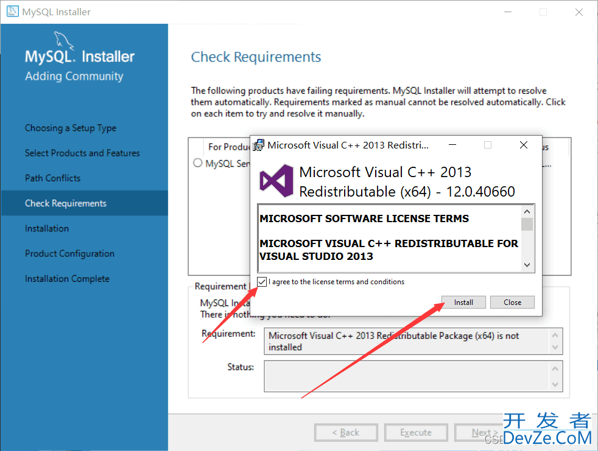Click the MICROSOFT SOFTWARE LICENSE TERMS heading
The image size is (598, 451).
pyautogui.click(x=364, y=219)
